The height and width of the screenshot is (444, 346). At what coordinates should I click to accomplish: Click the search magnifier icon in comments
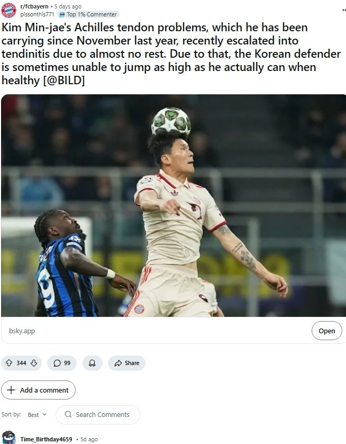[68, 414]
